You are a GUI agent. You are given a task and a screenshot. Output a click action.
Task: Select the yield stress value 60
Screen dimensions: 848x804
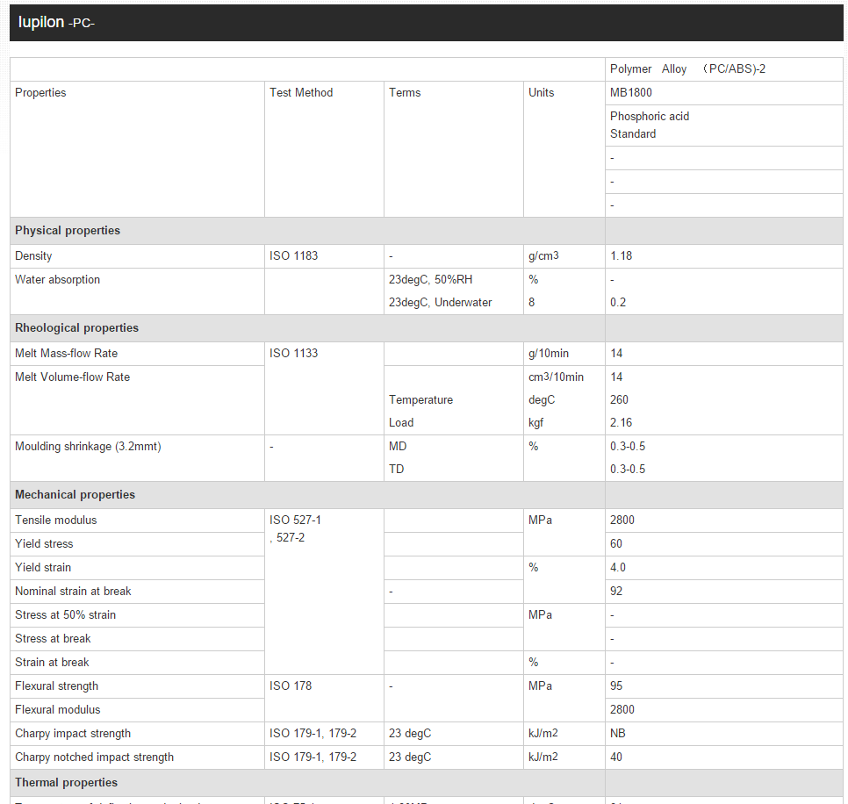(616, 543)
